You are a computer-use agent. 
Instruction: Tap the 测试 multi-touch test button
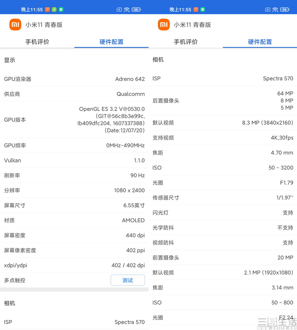[x=128, y=280]
